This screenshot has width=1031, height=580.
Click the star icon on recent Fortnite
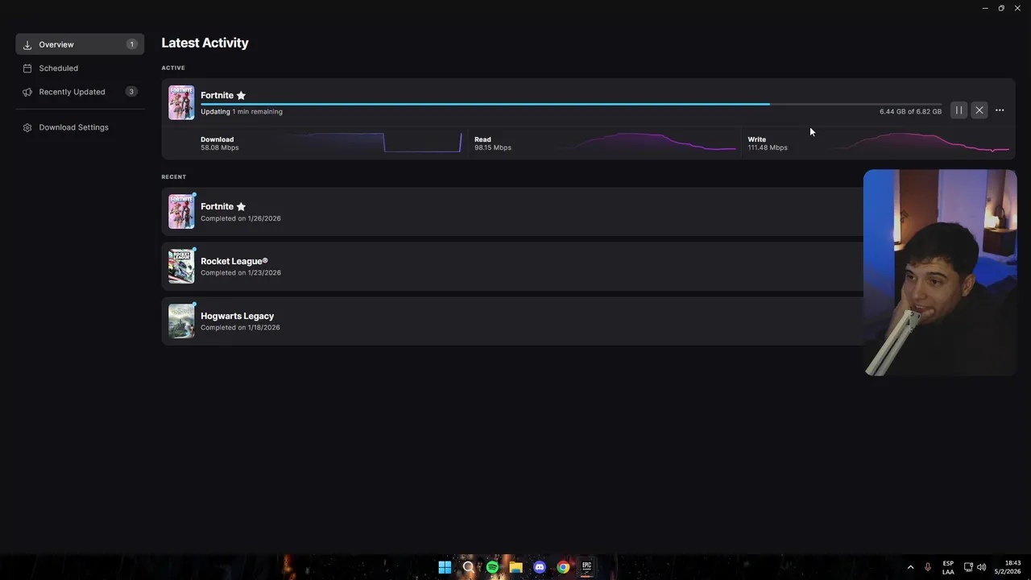click(x=241, y=206)
